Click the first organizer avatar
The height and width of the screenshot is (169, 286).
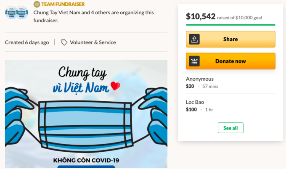point(11,13)
